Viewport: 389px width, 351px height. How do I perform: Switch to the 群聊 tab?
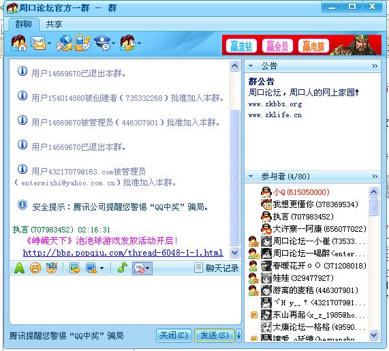[x=24, y=25]
